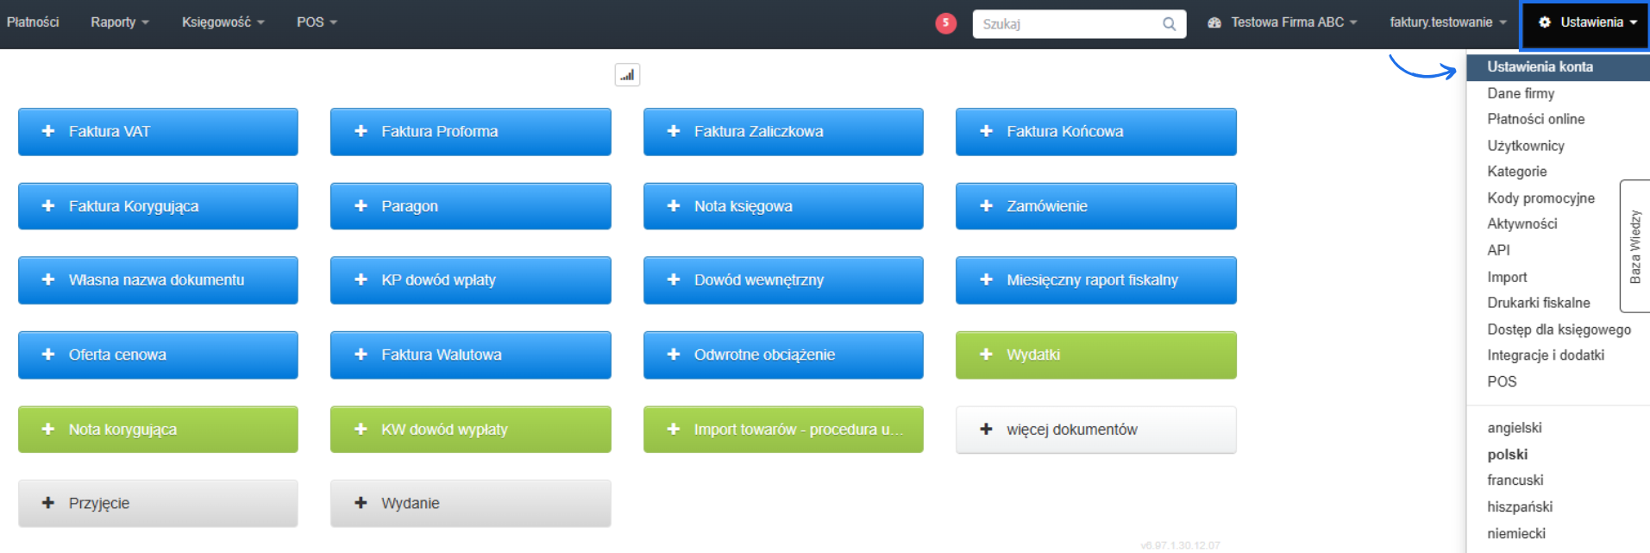This screenshot has height=553, width=1650.
Task: Click the grey Wydanie button
Action: (471, 504)
